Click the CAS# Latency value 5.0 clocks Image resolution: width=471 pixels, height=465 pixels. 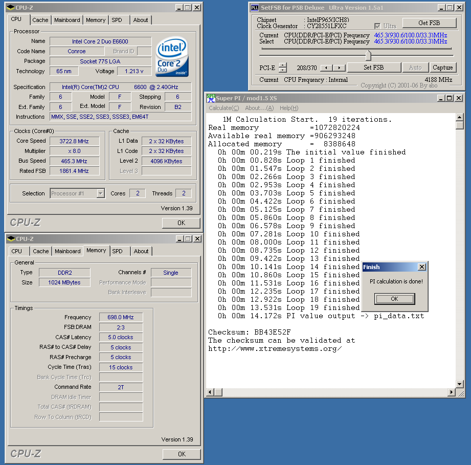[121, 337]
